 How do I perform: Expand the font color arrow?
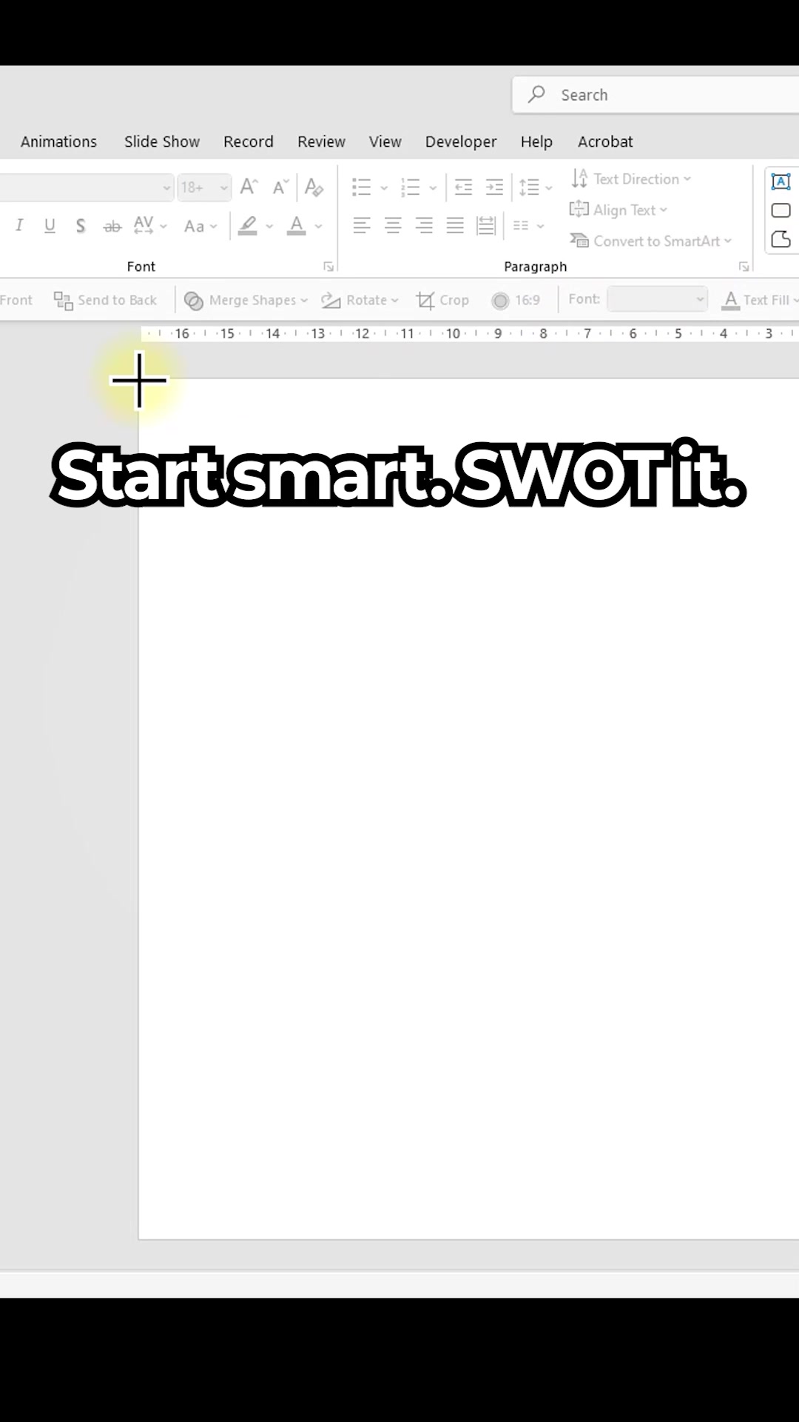click(318, 226)
